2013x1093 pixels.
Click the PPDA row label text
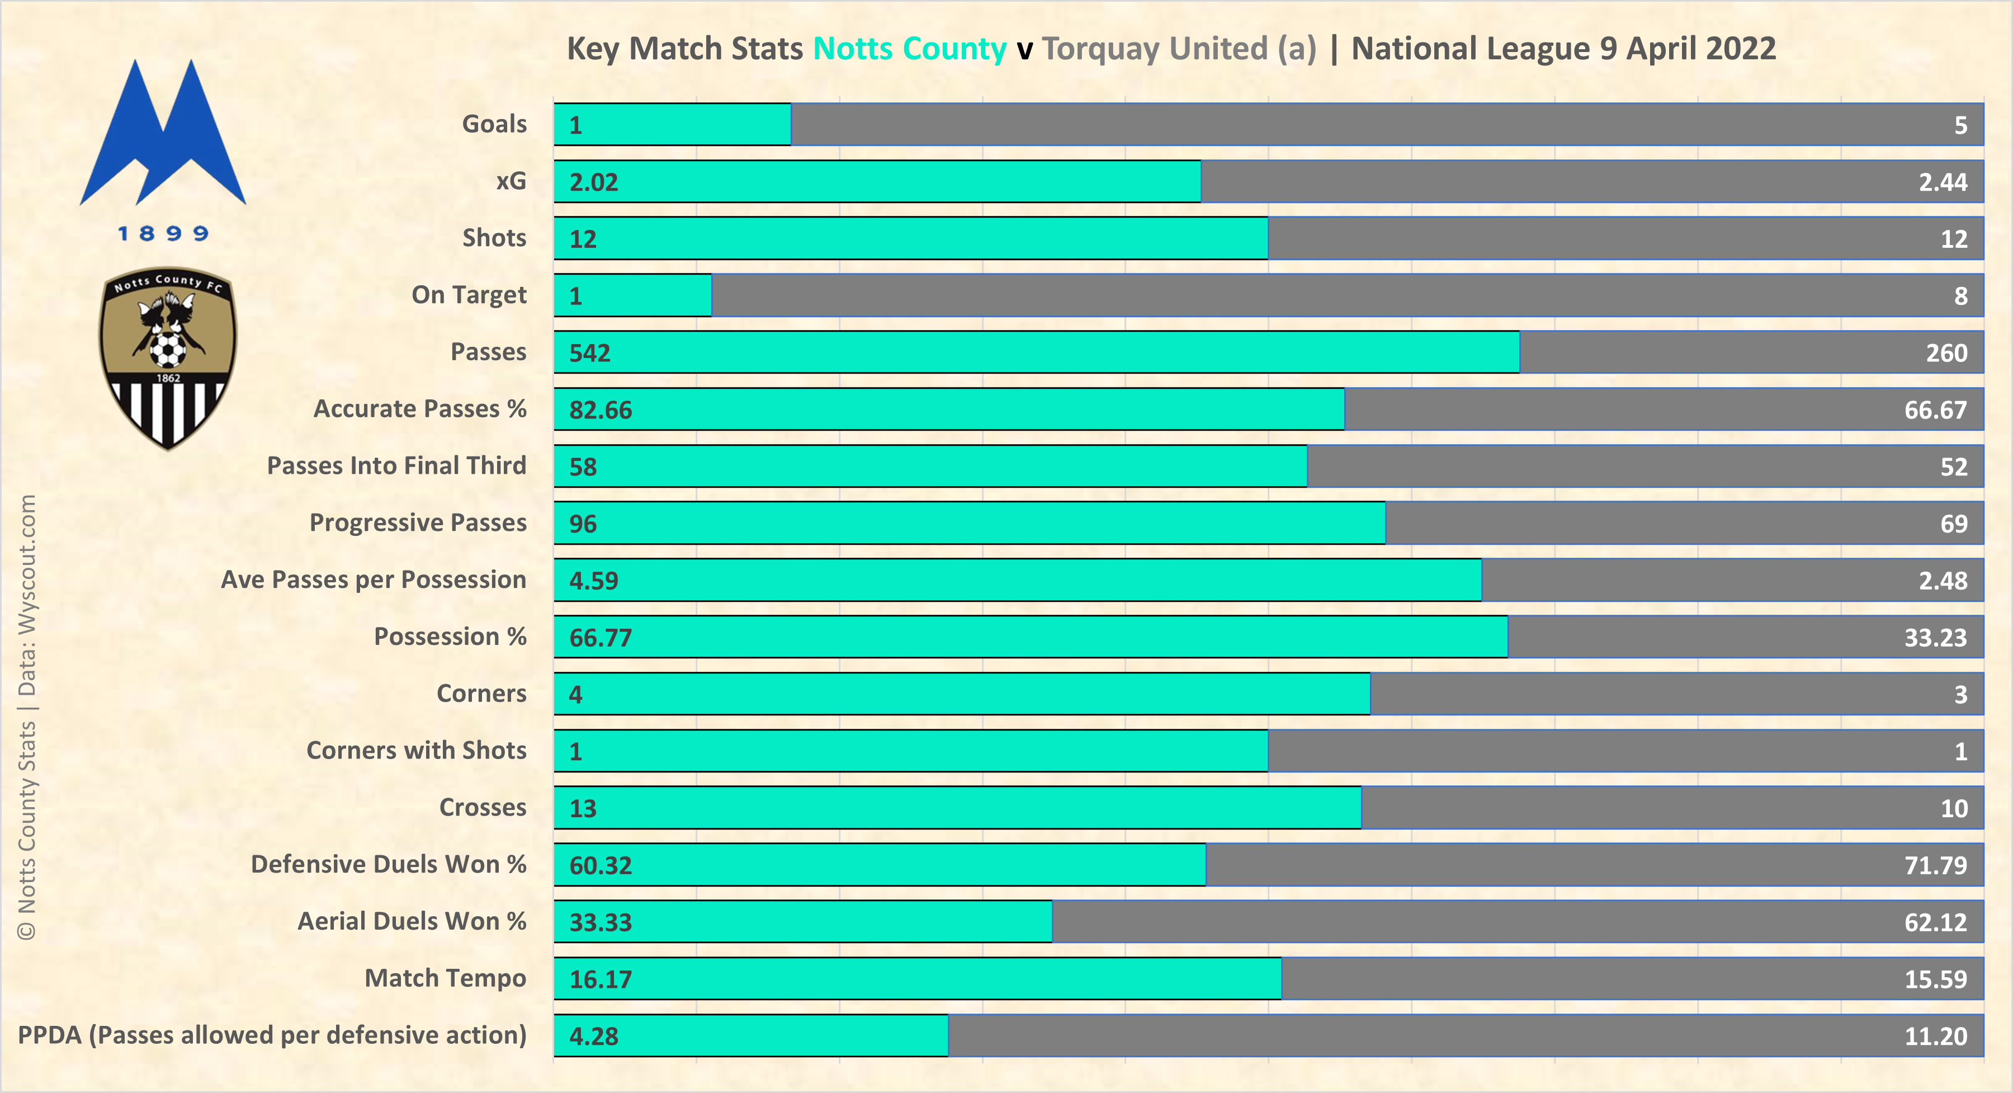[272, 1035]
